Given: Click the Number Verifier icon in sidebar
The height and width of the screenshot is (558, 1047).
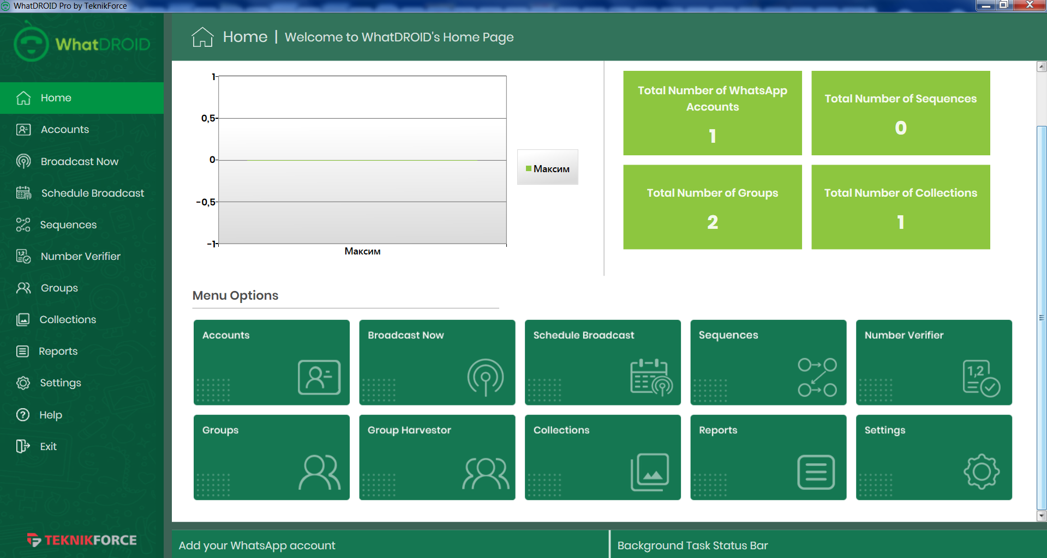Looking at the screenshot, I should click(x=23, y=256).
